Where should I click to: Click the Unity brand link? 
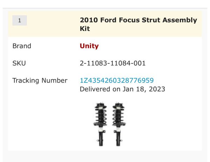pyautogui.click(x=89, y=46)
